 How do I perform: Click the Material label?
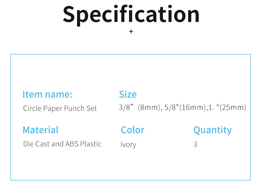tap(41, 130)
